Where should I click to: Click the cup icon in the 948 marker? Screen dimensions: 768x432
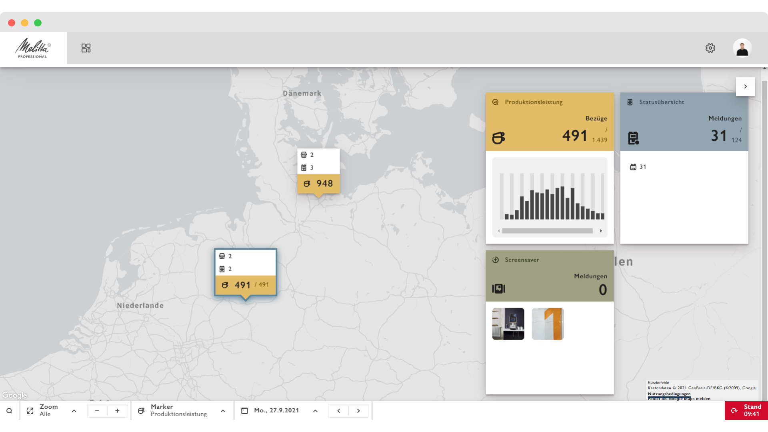pos(307,184)
